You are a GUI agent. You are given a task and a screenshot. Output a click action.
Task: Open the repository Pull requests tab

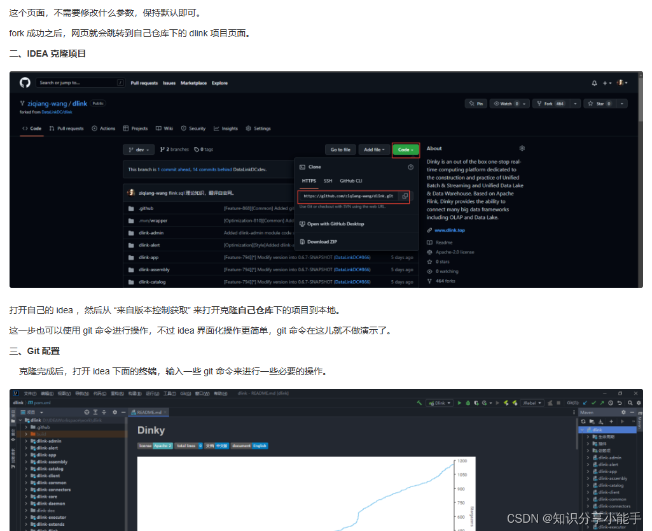point(66,129)
